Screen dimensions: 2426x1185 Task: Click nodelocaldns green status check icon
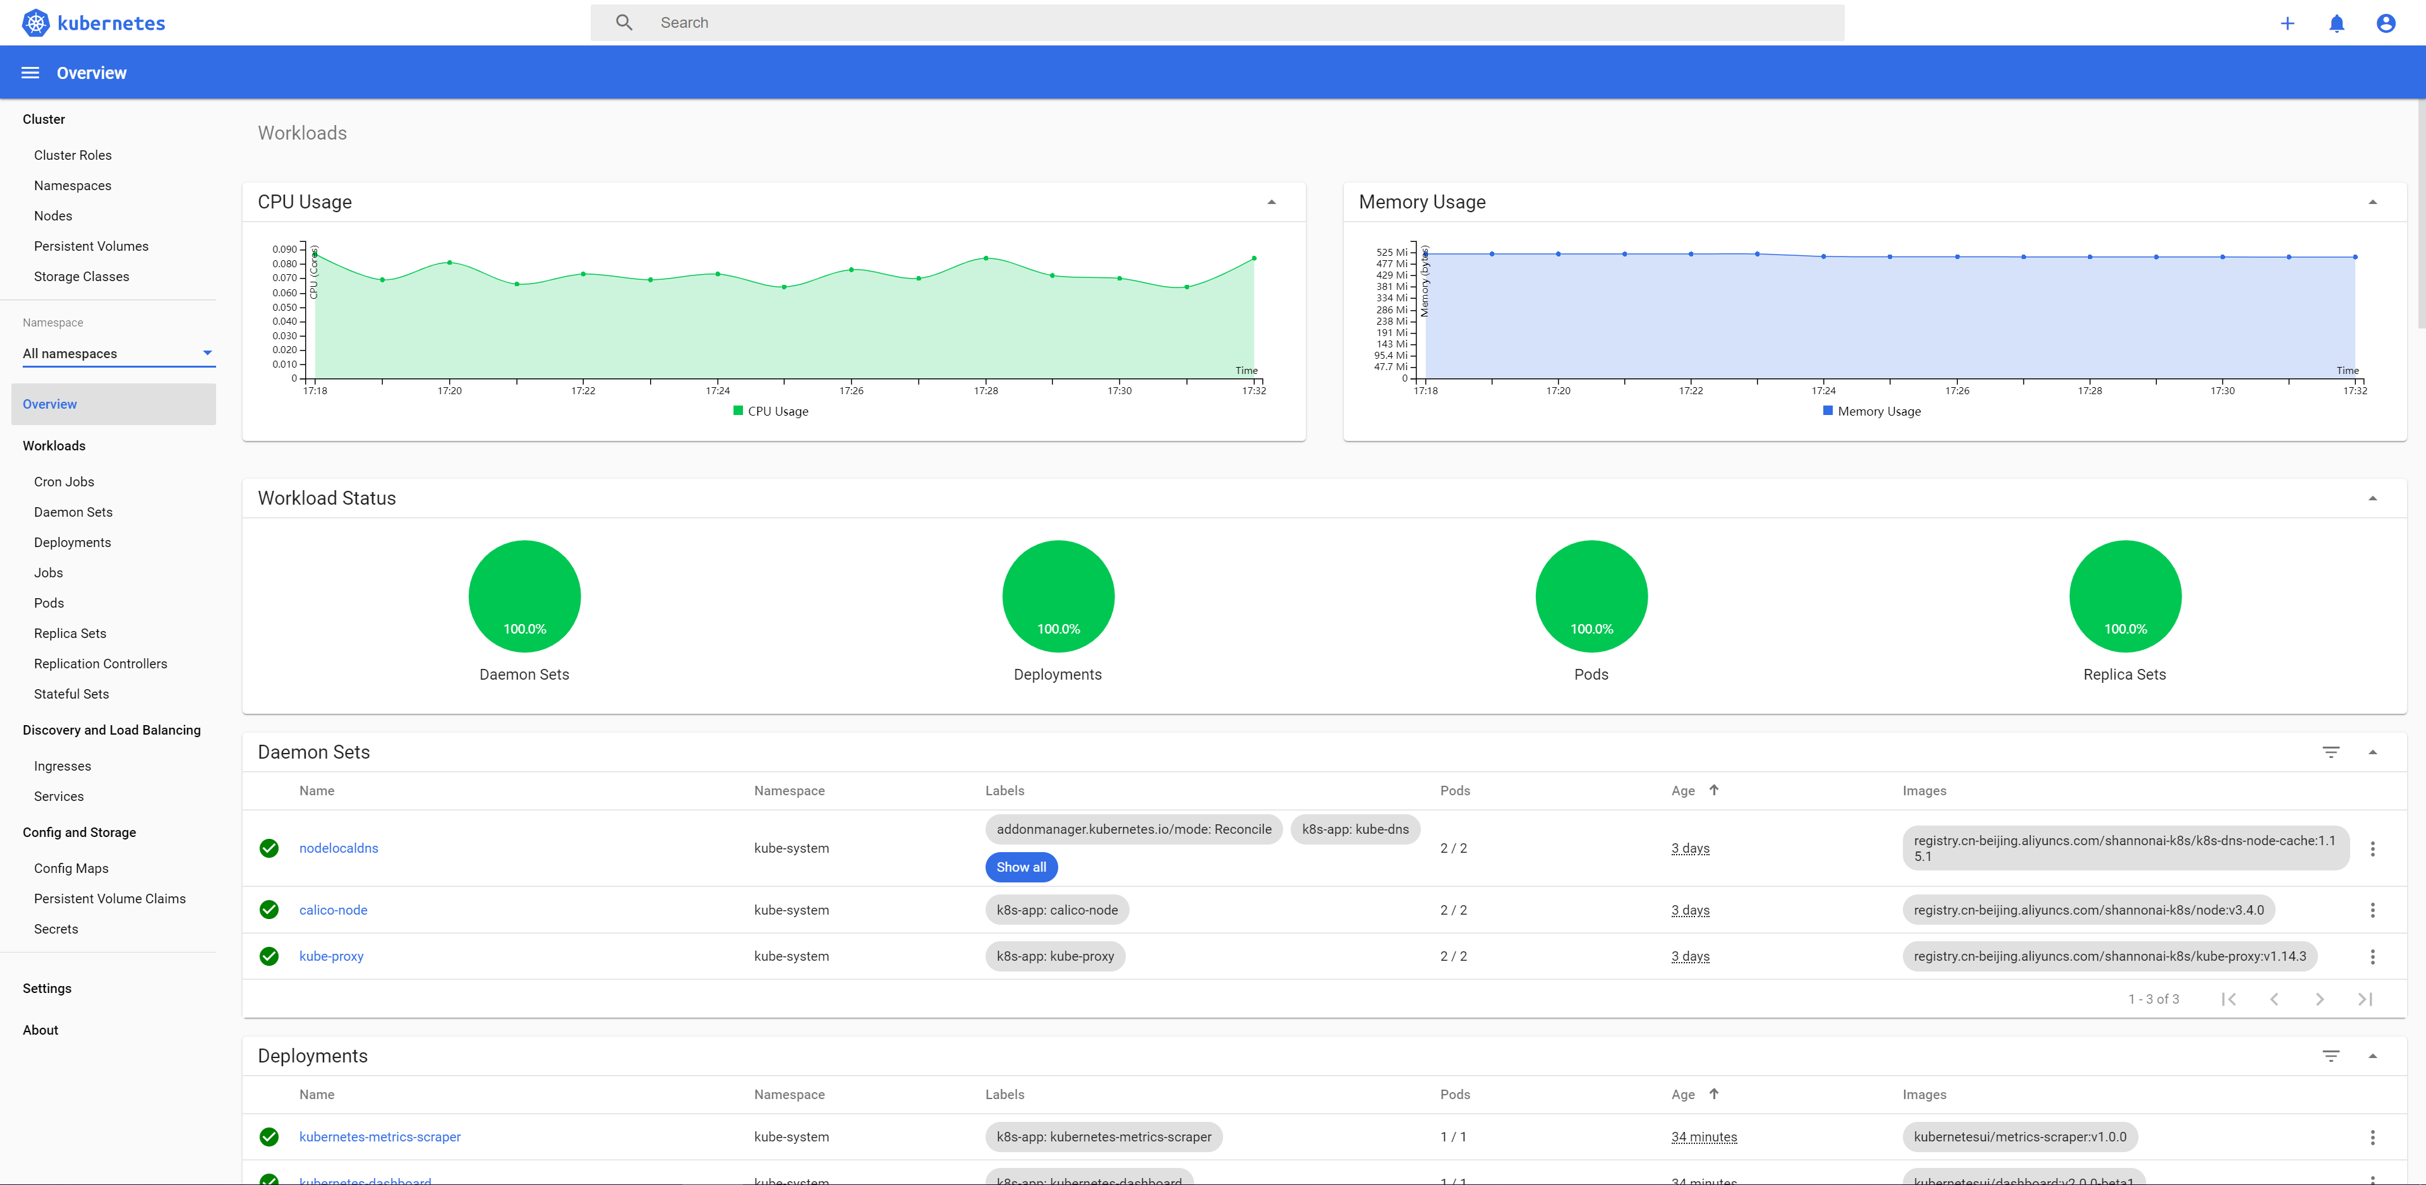pos(269,848)
